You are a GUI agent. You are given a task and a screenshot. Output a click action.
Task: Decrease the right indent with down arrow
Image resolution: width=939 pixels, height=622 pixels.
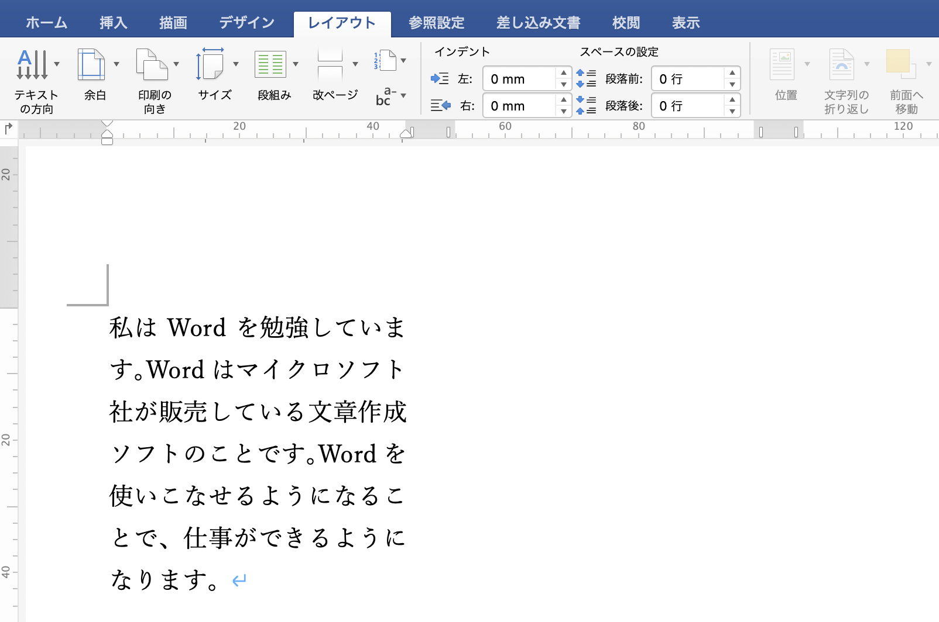tap(564, 112)
